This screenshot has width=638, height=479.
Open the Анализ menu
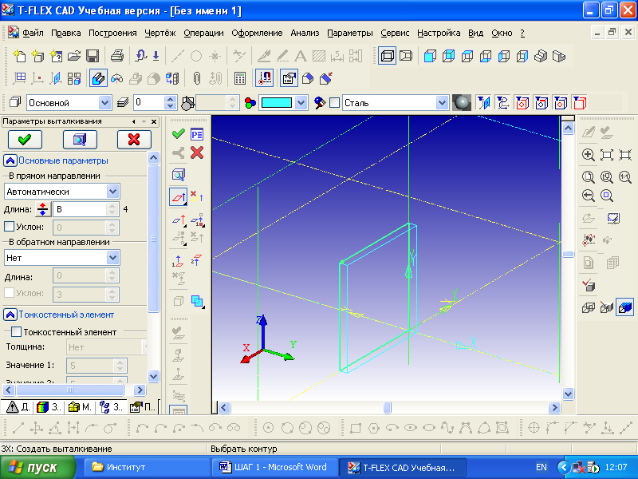305,33
